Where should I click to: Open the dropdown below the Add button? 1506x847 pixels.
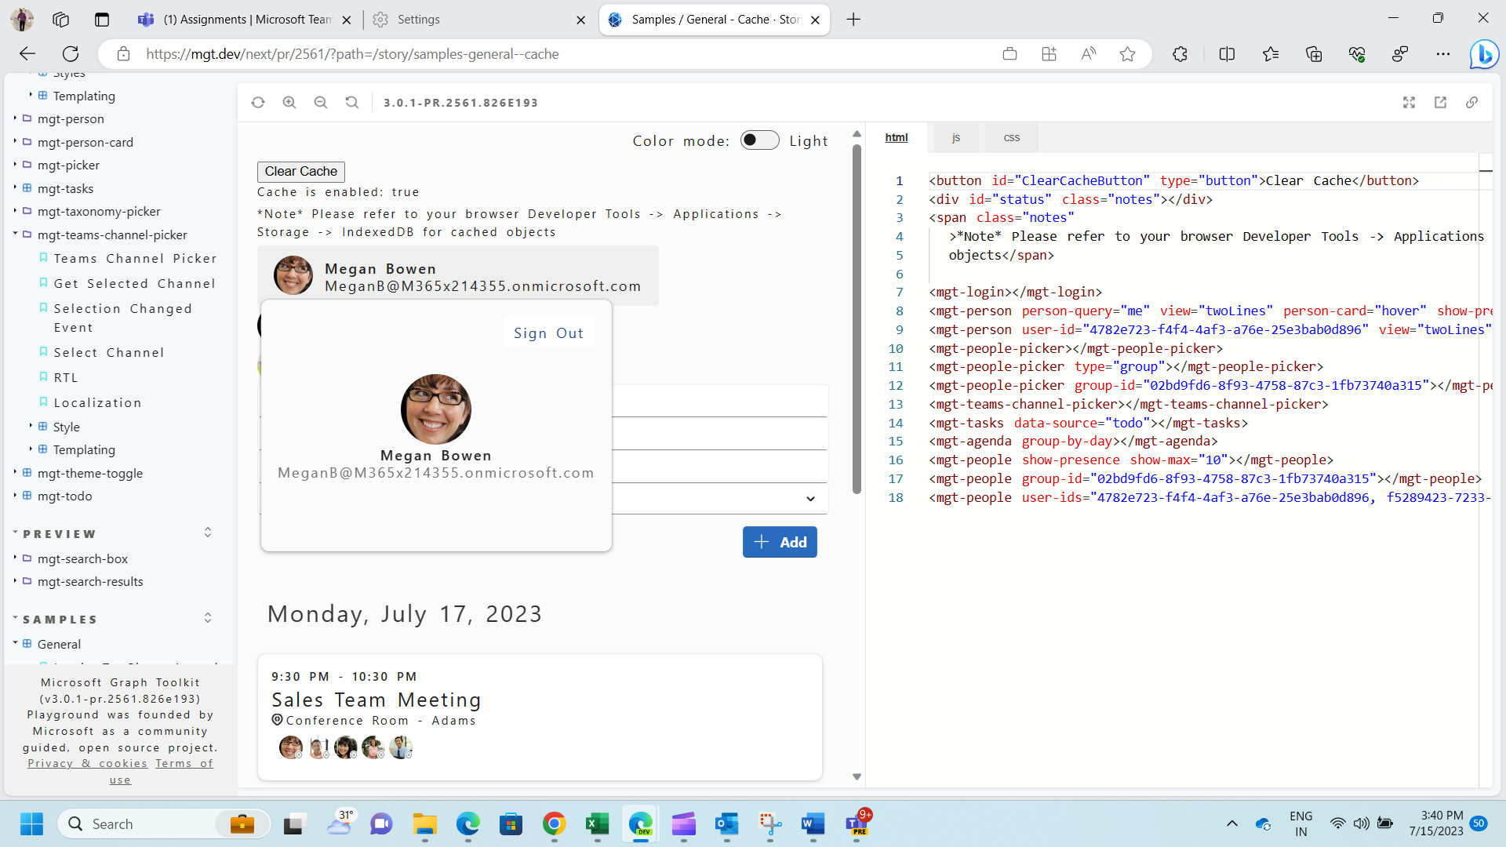(x=809, y=499)
